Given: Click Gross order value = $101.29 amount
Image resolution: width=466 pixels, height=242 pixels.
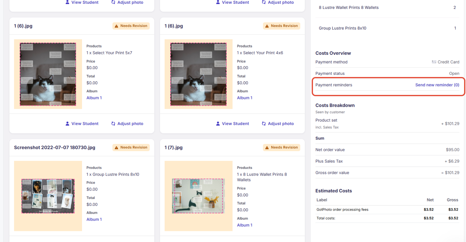Looking at the screenshot, I should (450, 173).
